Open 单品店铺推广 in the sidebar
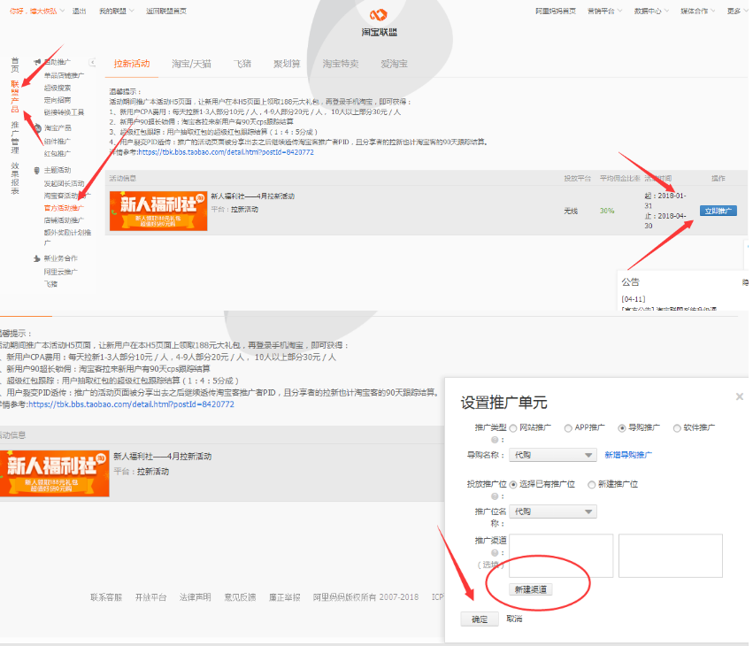This screenshot has width=753, height=646. (x=64, y=75)
